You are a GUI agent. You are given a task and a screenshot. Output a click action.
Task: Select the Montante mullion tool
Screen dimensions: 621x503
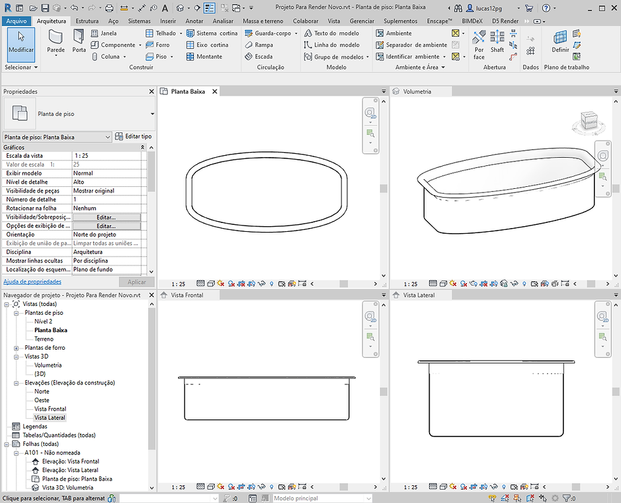point(204,56)
